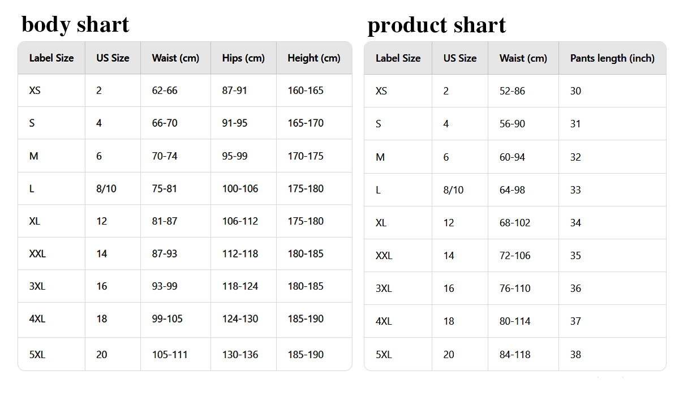Select hips value 130-136
This screenshot has width=679, height=396.
point(240,355)
